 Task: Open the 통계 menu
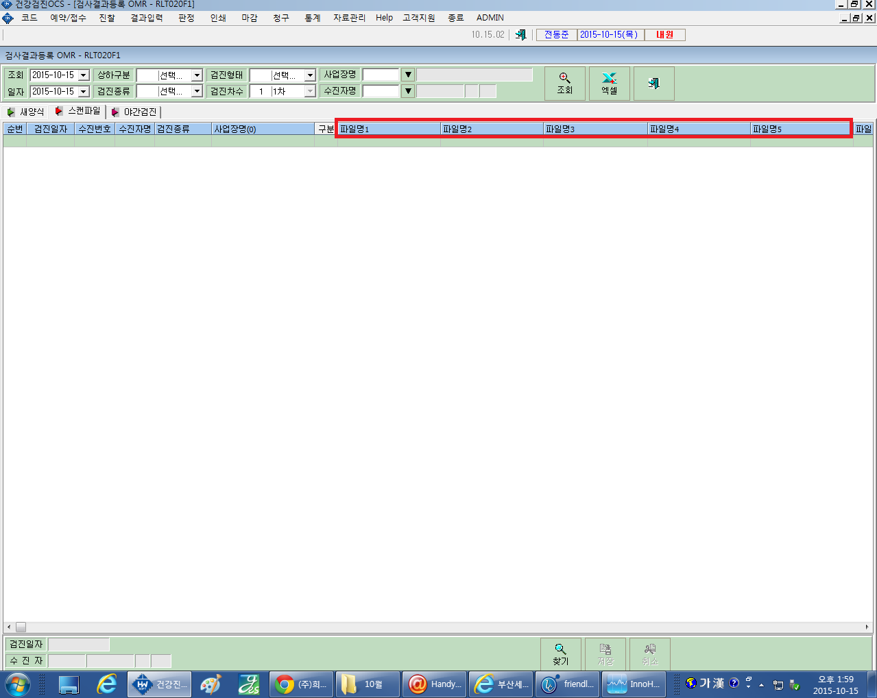click(x=313, y=18)
